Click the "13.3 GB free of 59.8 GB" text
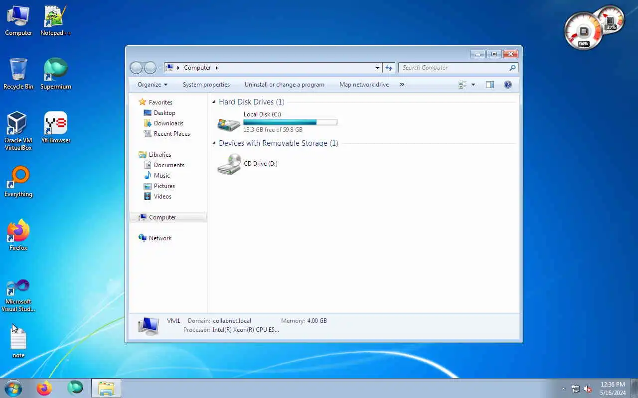Image resolution: width=638 pixels, height=398 pixels. (273, 130)
